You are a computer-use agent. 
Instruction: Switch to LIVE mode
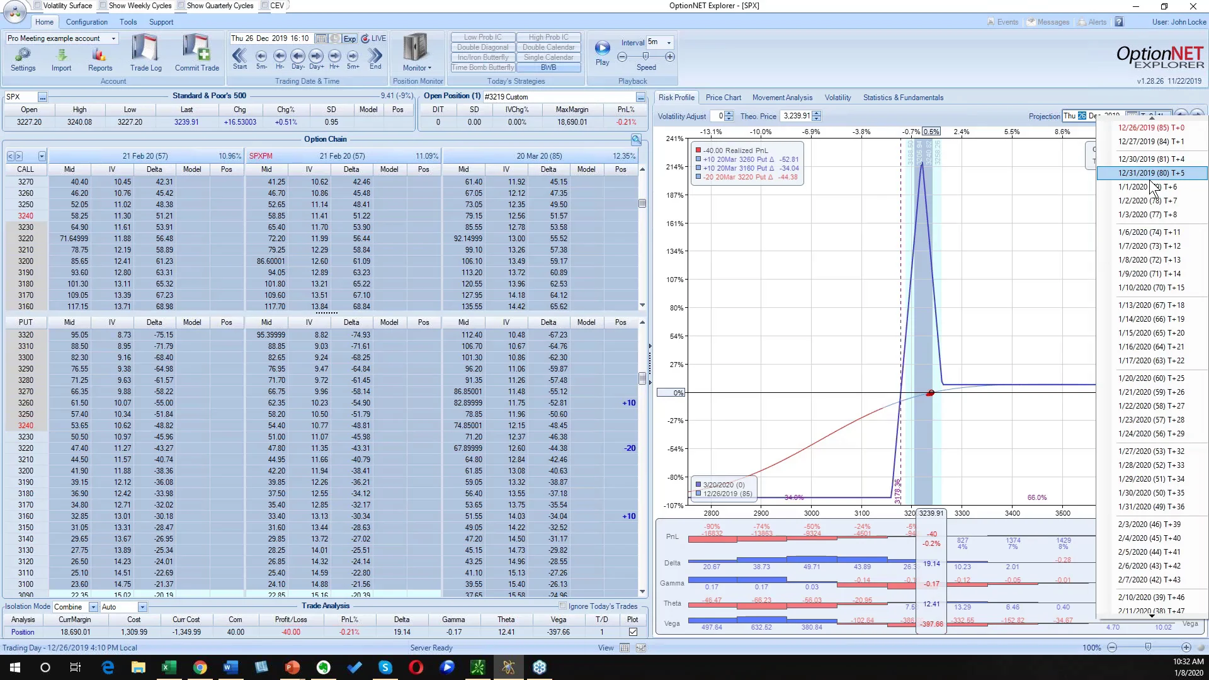click(373, 38)
